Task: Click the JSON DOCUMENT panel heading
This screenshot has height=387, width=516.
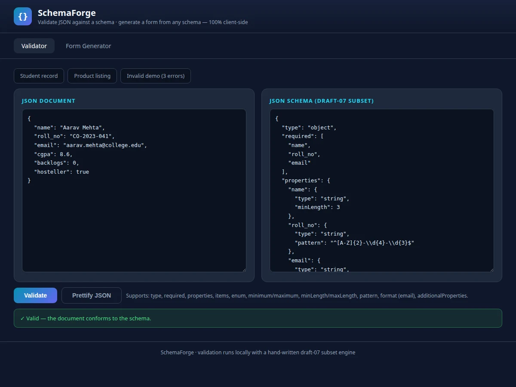Action: click(49, 101)
